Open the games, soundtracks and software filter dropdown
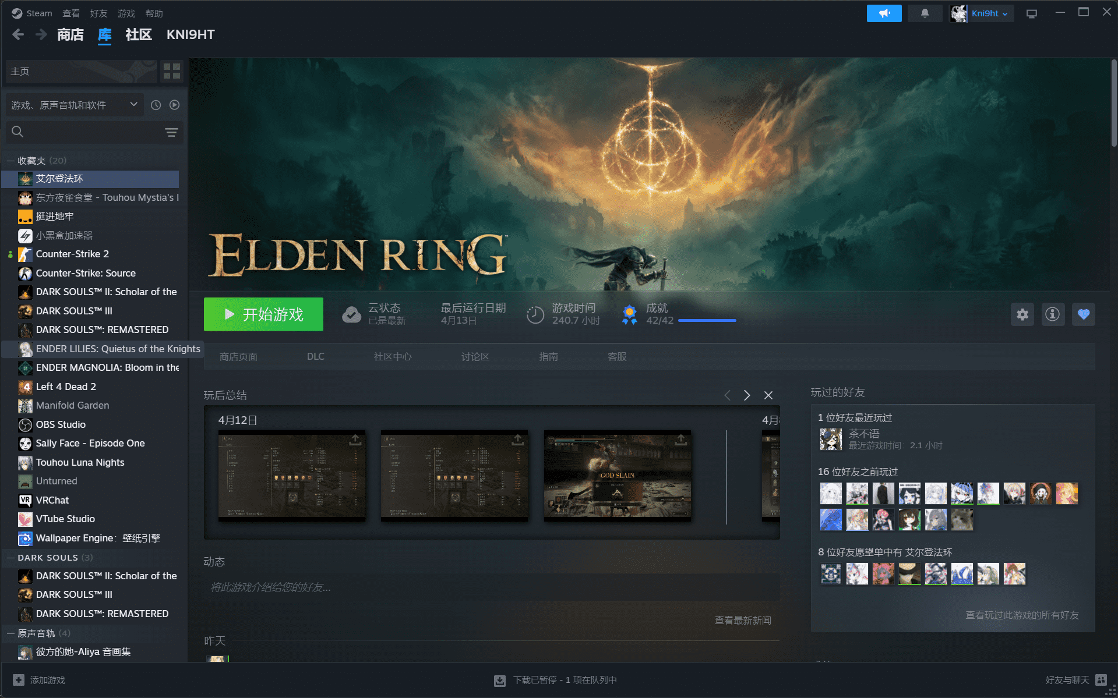 tap(75, 105)
